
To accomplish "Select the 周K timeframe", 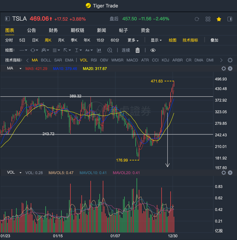I will pyautogui.click(x=48, y=40).
